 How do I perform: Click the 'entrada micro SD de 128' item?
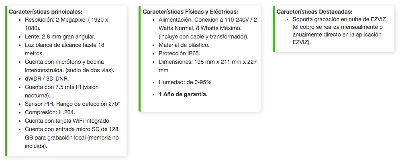71,138
